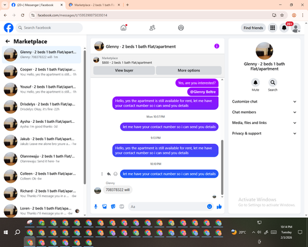Click the message '708378322 will'
The image size is (308, 247).
pyautogui.click(x=118, y=190)
